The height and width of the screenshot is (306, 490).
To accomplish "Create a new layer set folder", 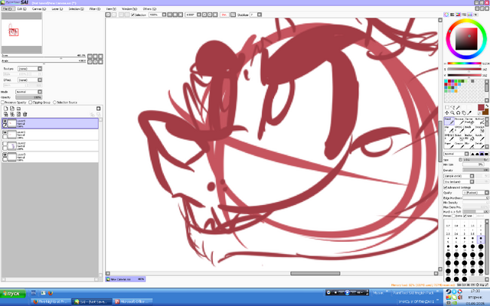I will tap(18, 109).
